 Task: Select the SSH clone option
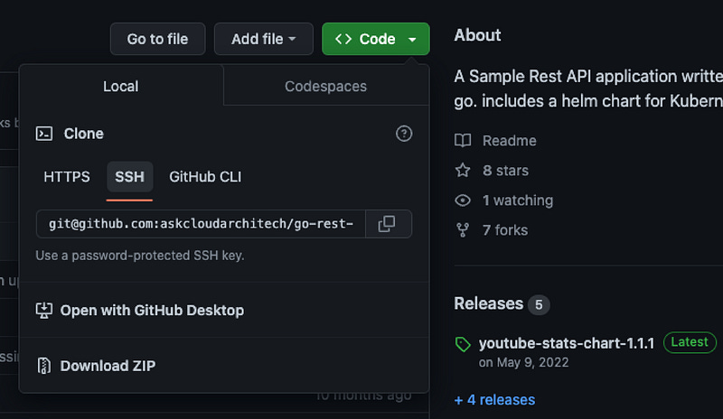coord(129,177)
